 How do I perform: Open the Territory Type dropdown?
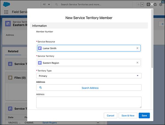pos(89,76)
